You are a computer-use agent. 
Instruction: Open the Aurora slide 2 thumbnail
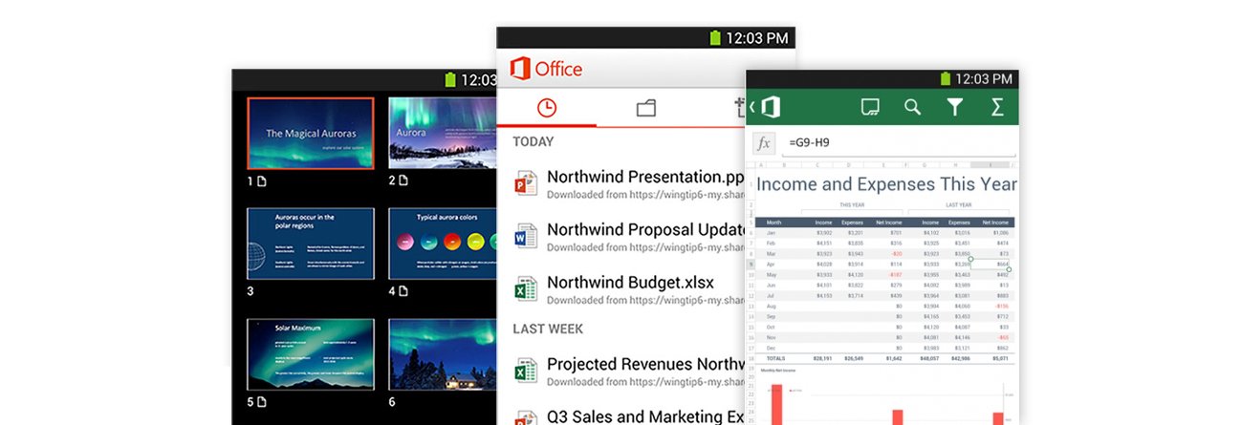tap(443, 133)
